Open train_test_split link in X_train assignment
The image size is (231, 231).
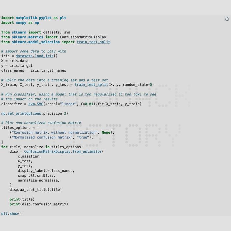point(91,85)
